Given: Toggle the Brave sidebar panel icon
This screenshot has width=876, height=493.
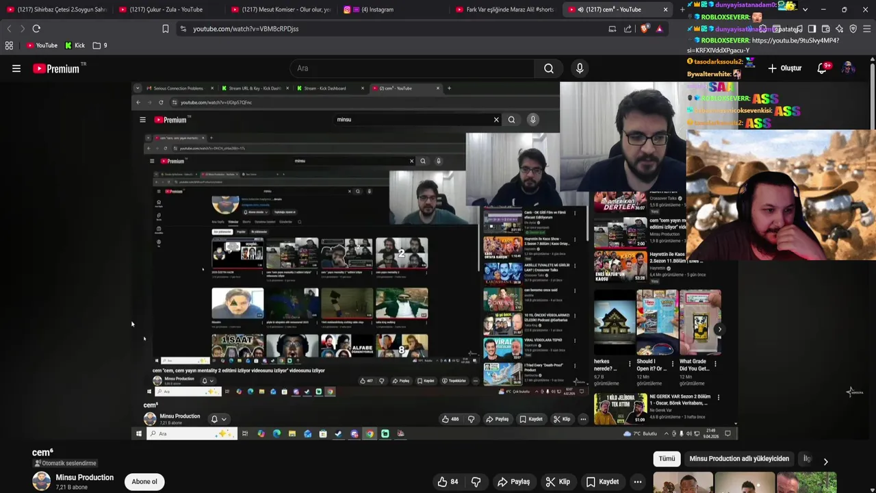Looking at the screenshot, I should [812, 29].
